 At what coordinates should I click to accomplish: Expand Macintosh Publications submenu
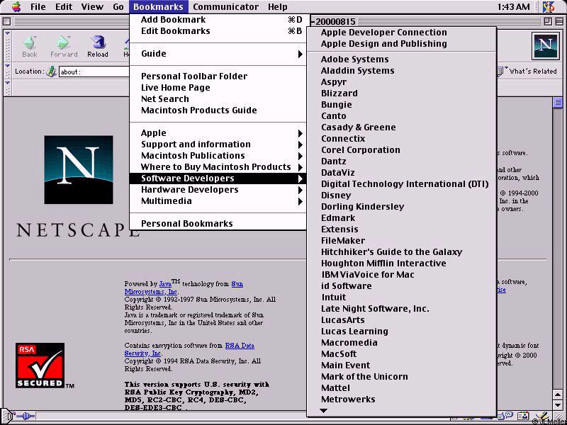[218, 156]
